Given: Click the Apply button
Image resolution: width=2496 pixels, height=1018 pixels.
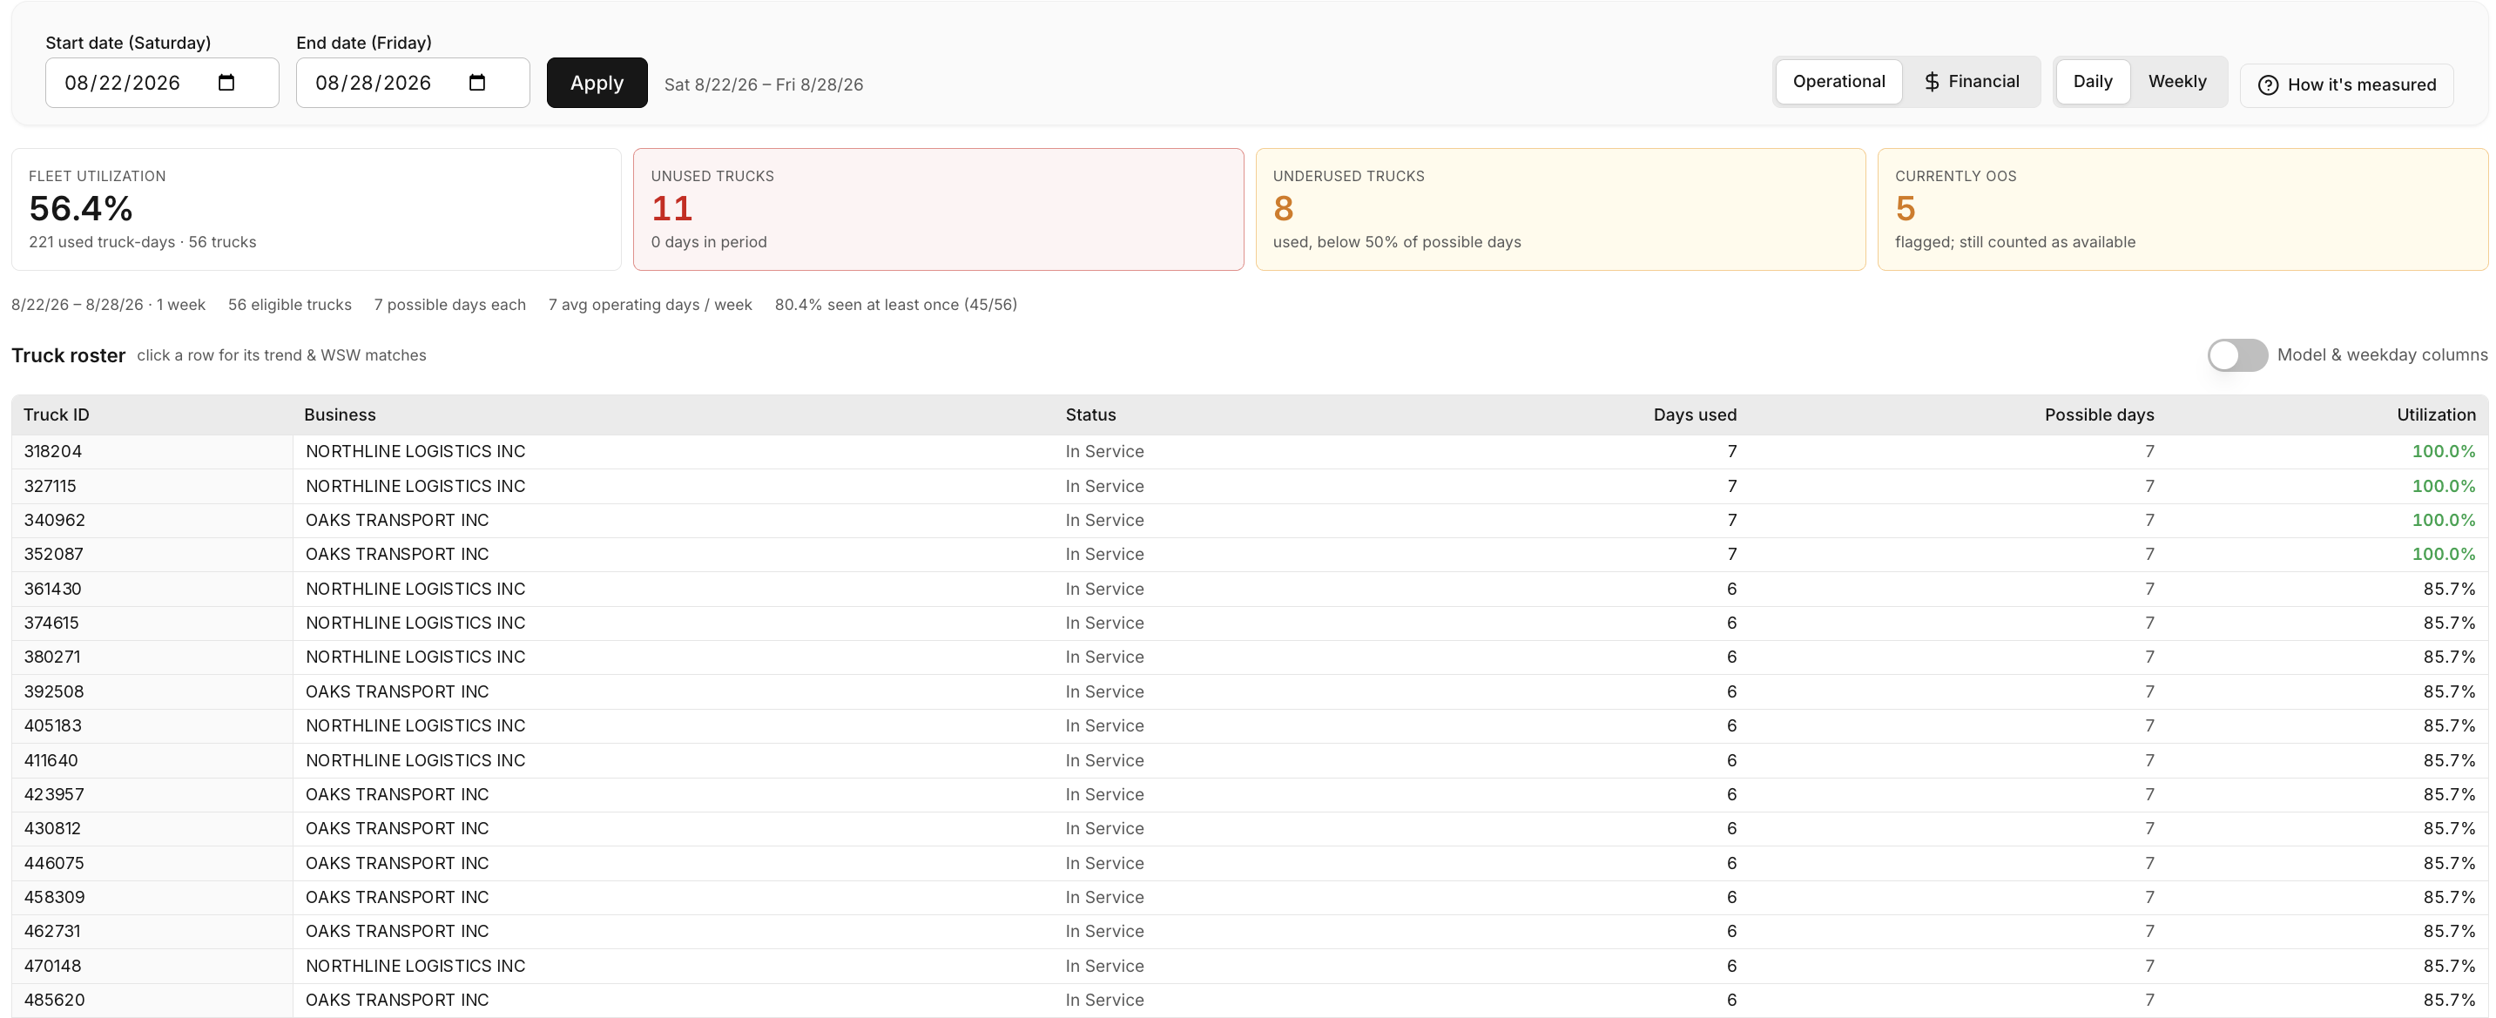Looking at the screenshot, I should tap(597, 83).
